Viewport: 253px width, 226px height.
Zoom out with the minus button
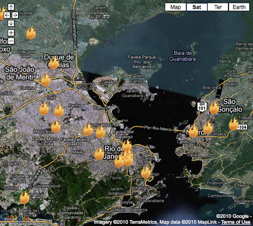click(11, 41)
